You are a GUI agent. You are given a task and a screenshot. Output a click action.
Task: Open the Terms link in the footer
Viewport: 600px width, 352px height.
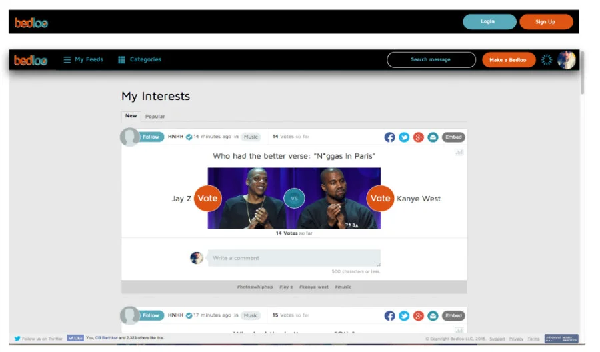coord(533,339)
